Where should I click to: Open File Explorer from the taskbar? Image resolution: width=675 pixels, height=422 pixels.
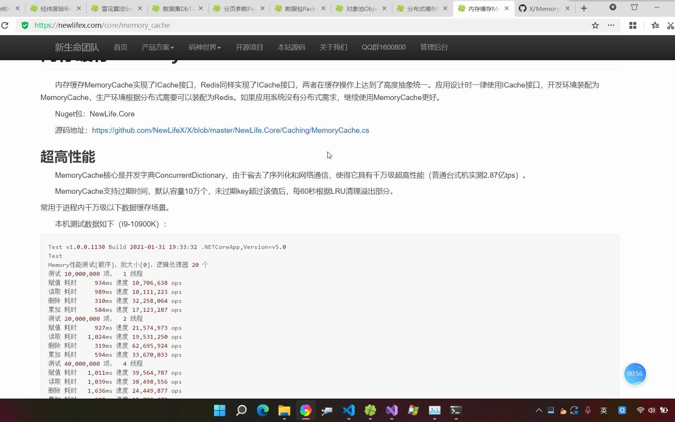coord(284,410)
